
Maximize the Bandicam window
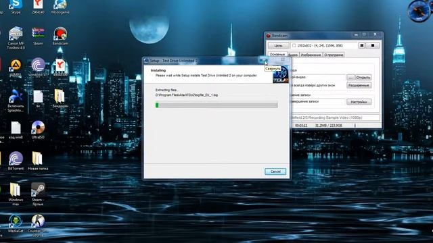(364, 34)
